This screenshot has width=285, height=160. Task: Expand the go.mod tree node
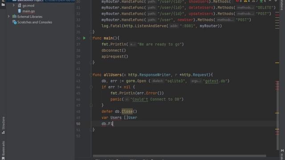[x=13, y=5]
